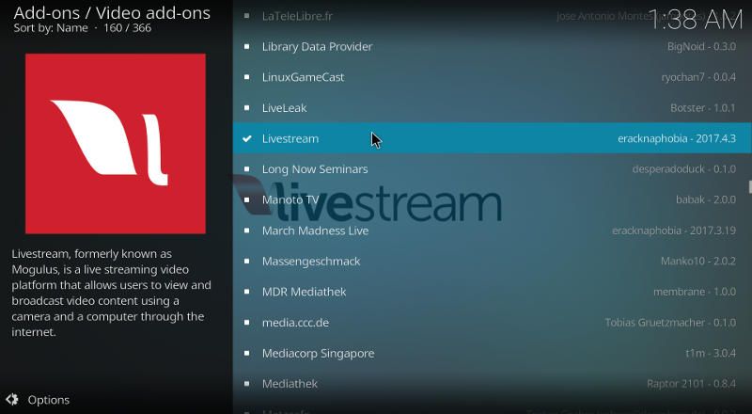
Task: Select the Mediathek add-on by Raptor 2101
Action: coord(492,384)
